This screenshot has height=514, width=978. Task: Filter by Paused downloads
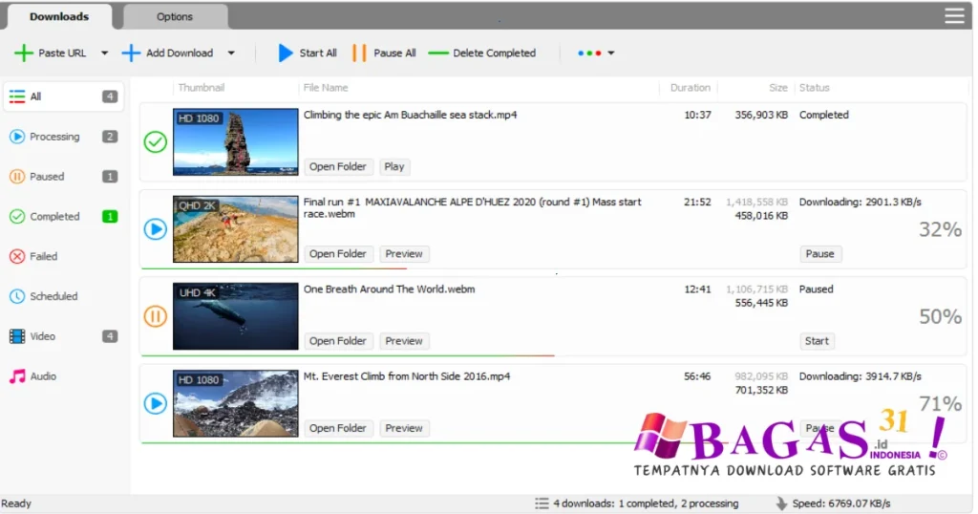[x=63, y=177]
